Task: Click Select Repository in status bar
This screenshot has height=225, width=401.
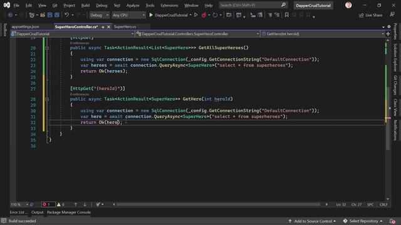Action: (363, 221)
